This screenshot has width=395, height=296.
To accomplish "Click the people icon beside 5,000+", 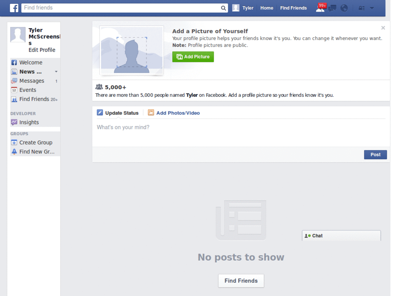I will point(99,87).
